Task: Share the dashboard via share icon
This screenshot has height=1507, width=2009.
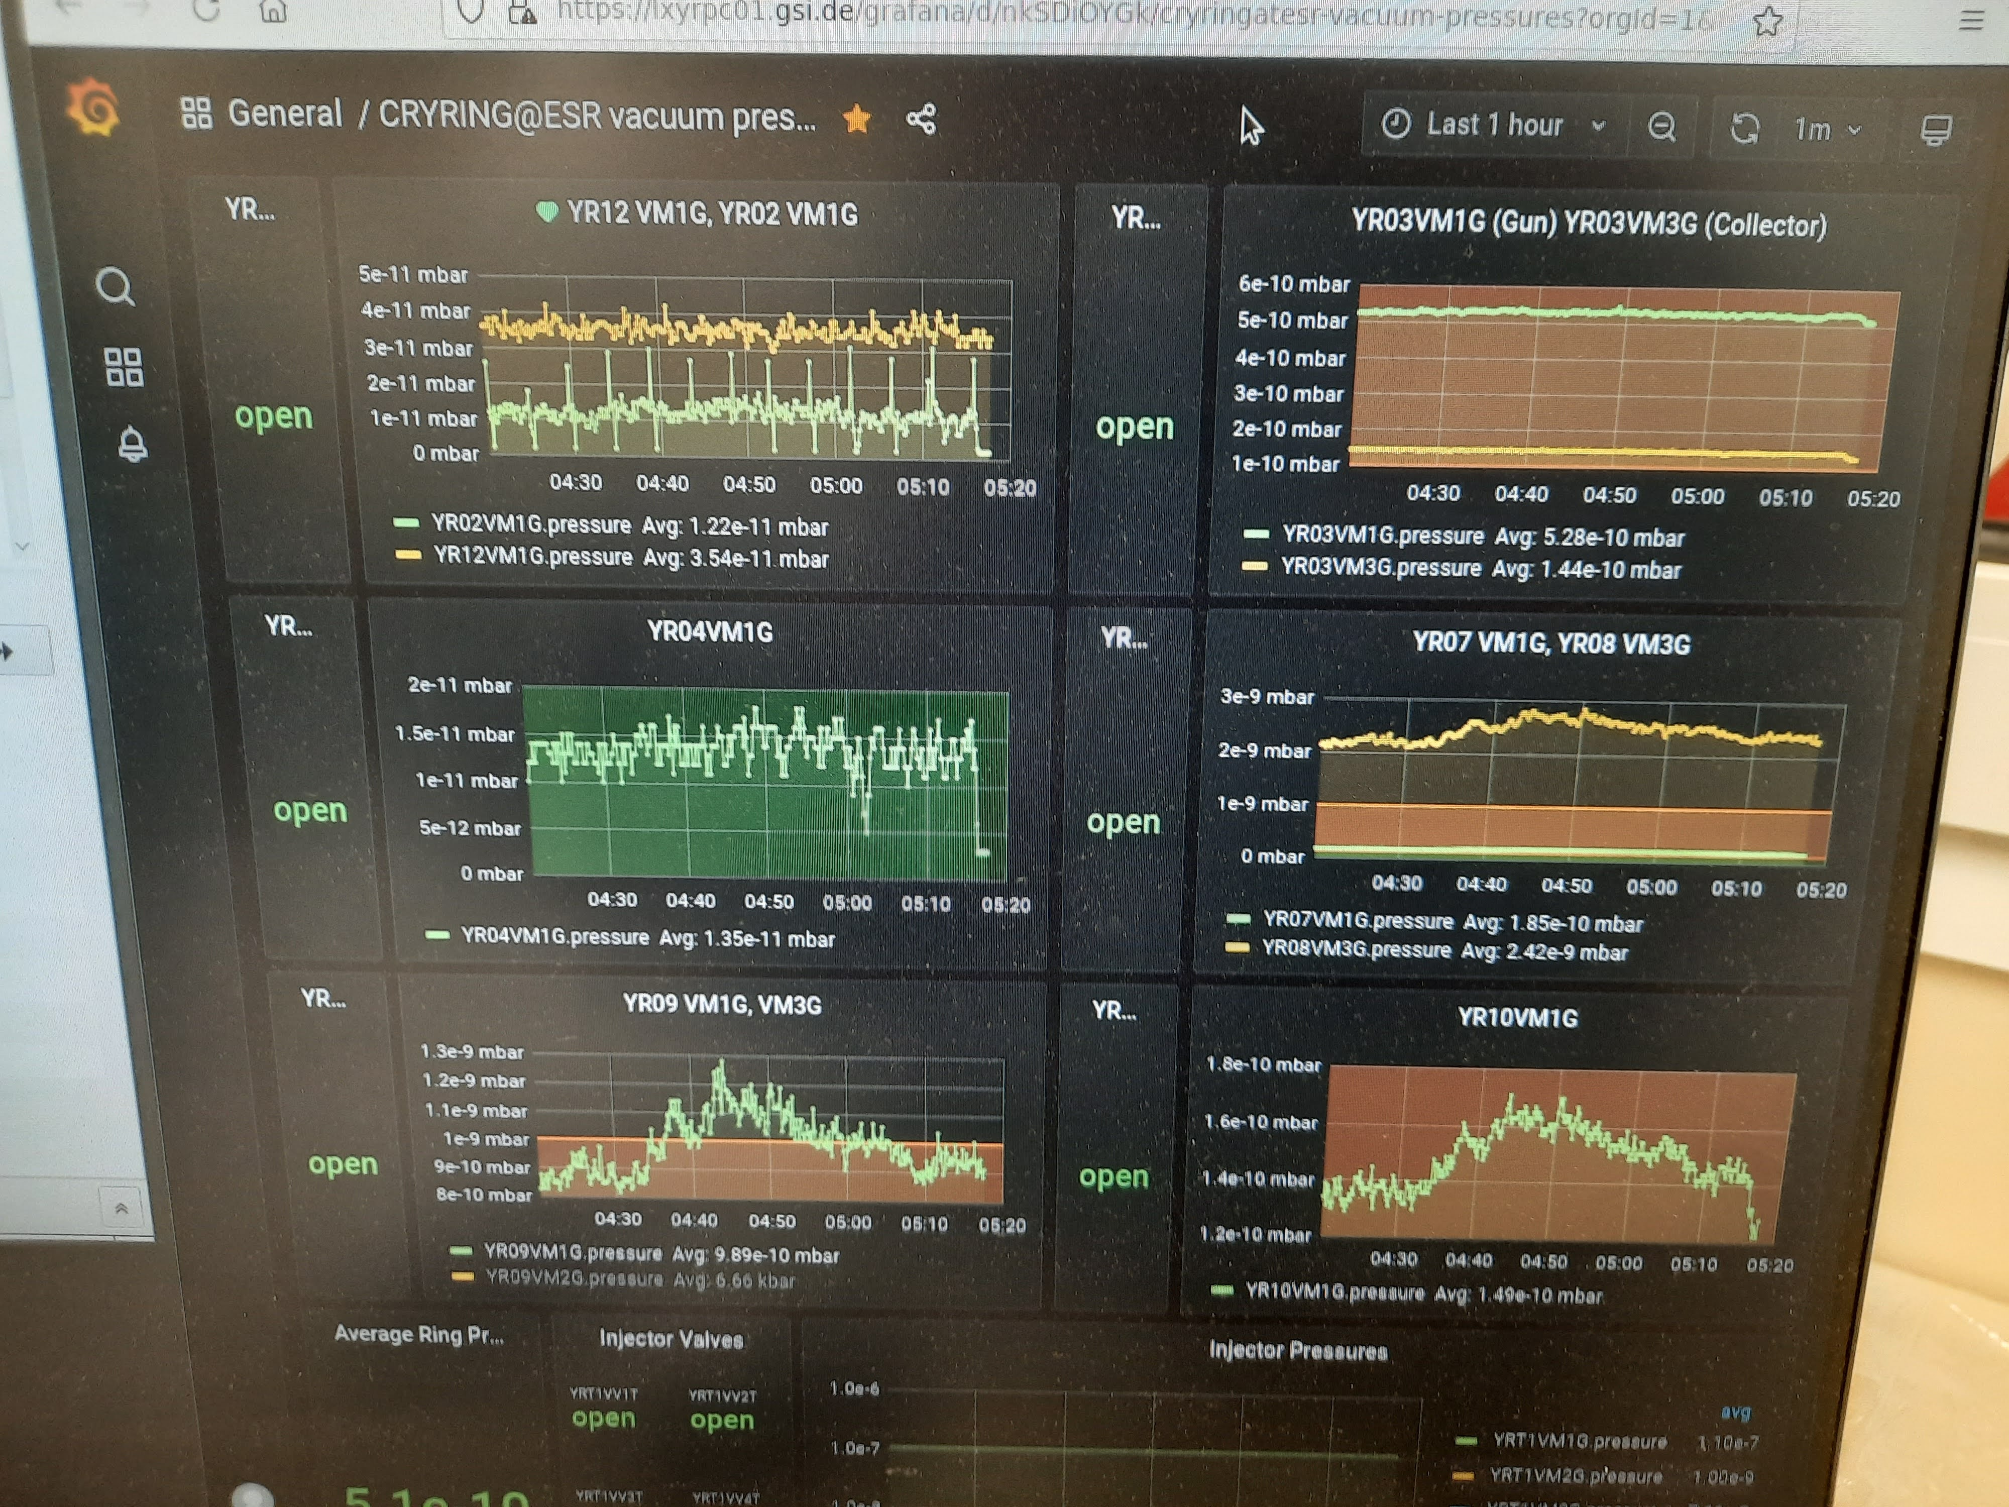Action: [x=921, y=119]
